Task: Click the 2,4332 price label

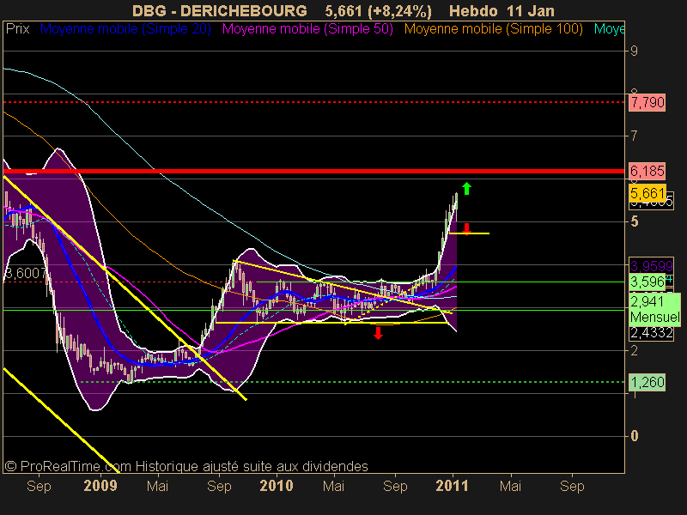Action: click(651, 333)
